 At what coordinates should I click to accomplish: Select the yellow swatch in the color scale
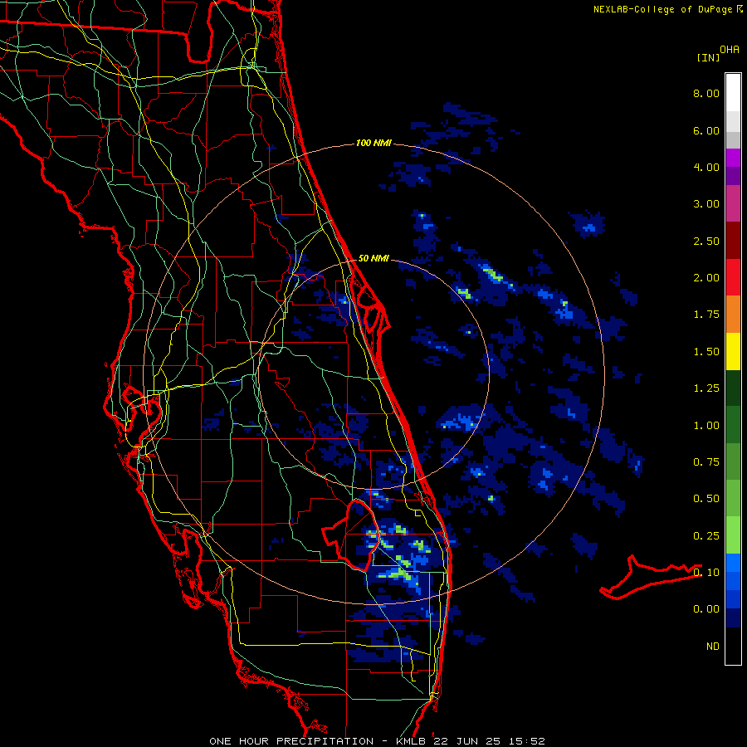(x=733, y=351)
